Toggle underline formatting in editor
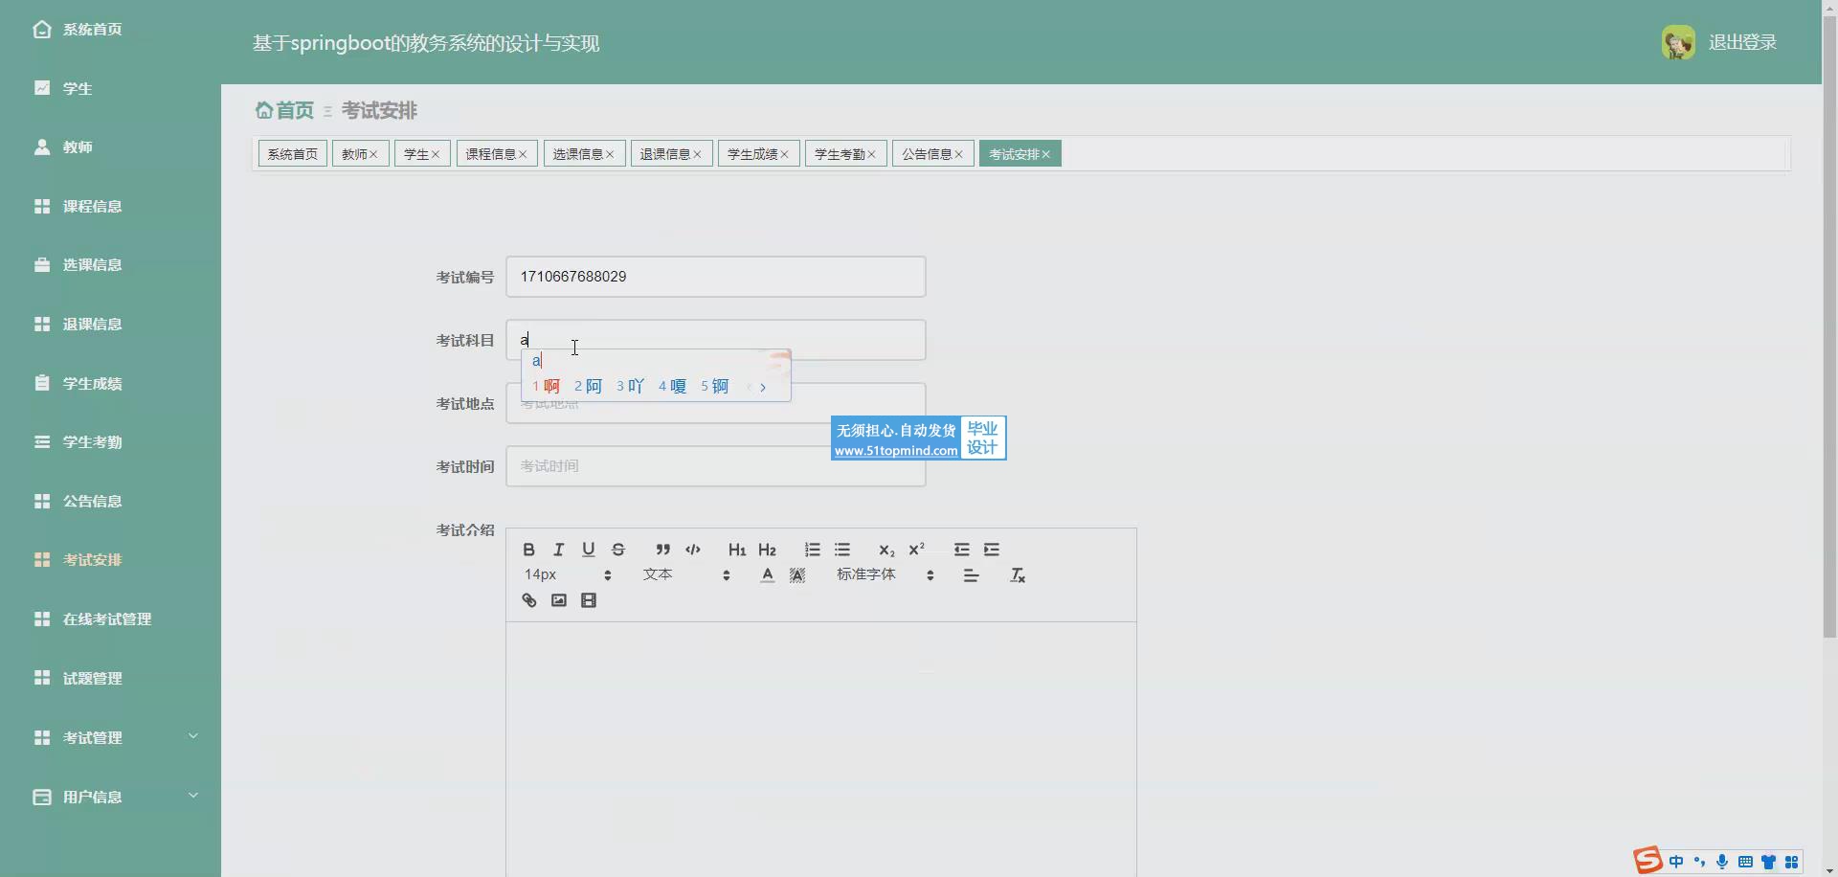Image resolution: width=1838 pixels, height=877 pixels. tap(588, 550)
